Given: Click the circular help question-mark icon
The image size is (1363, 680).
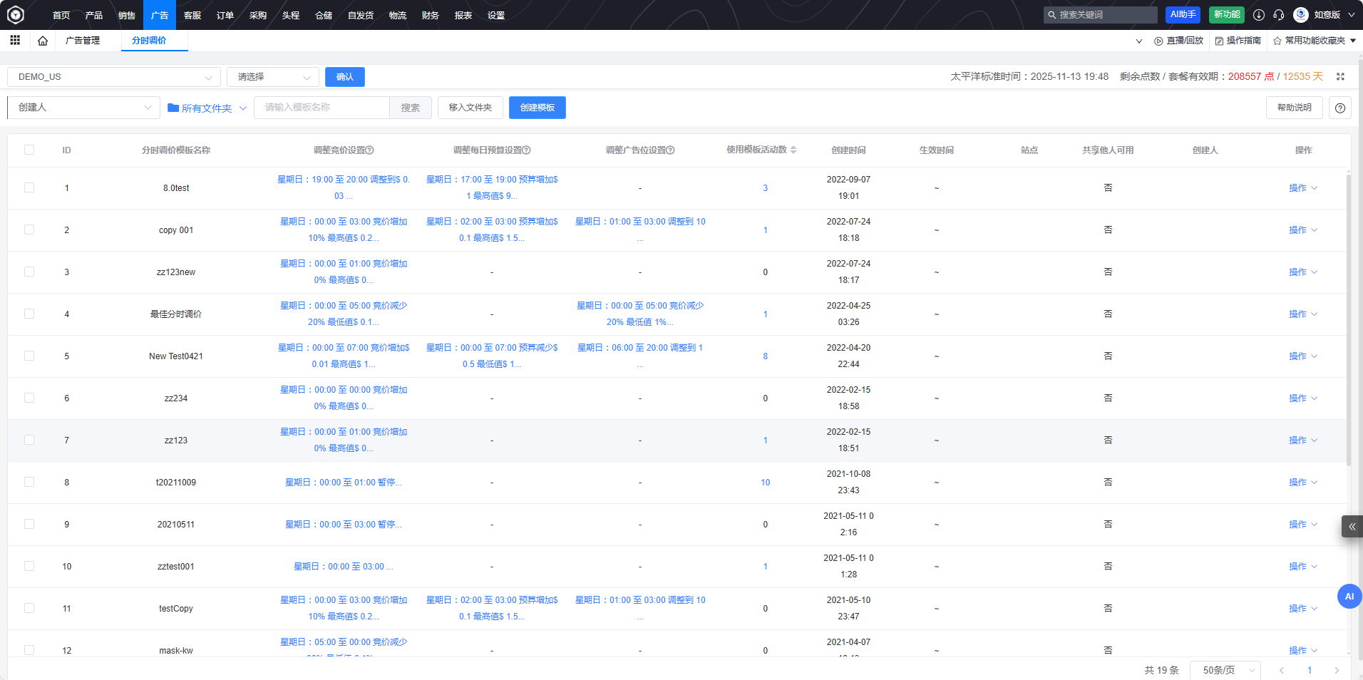Looking at the screenshot, I should [x=1340, y=108].
